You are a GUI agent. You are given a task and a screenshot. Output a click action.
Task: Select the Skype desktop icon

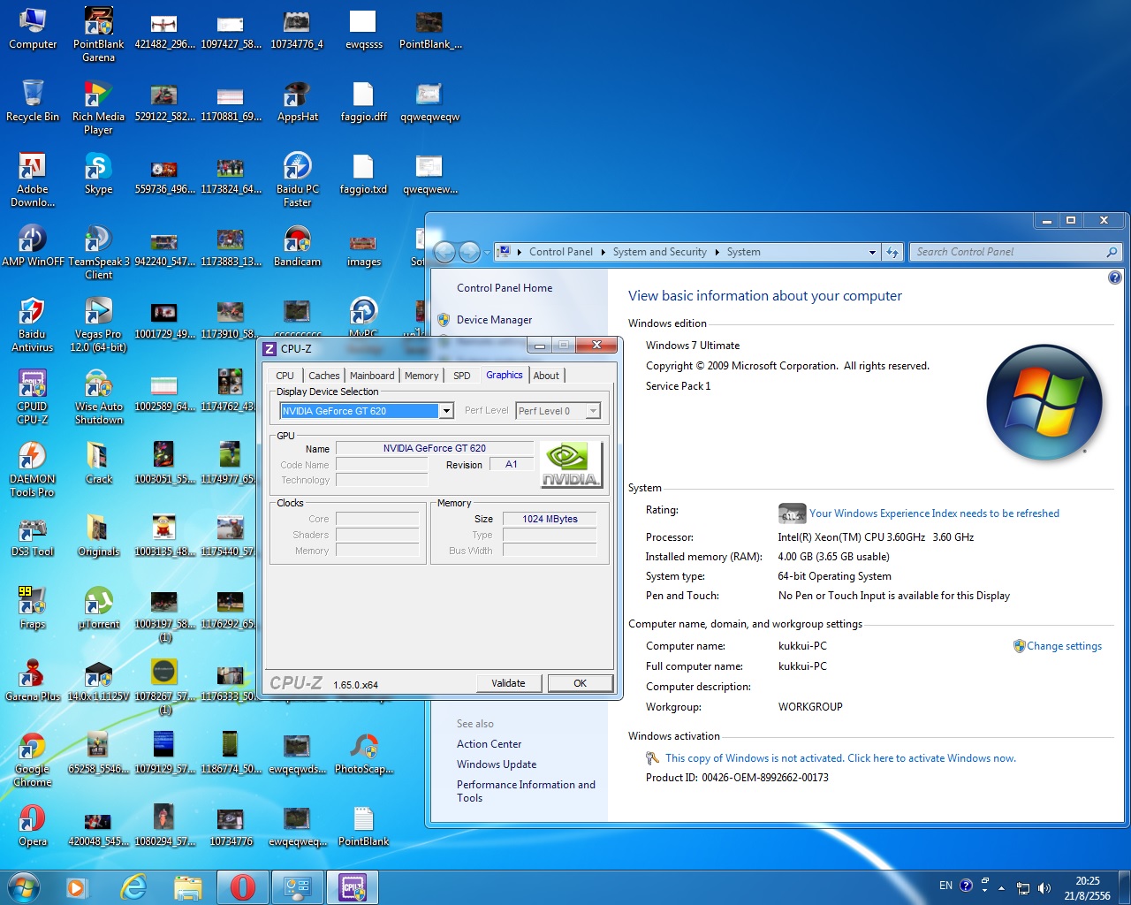coord(98,174)
